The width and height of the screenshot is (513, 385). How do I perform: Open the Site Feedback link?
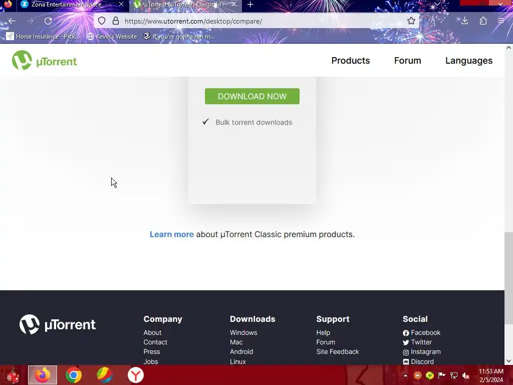(x=337, y=351)
